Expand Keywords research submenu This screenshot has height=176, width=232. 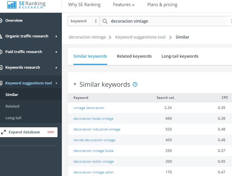[x=56, y=68]
